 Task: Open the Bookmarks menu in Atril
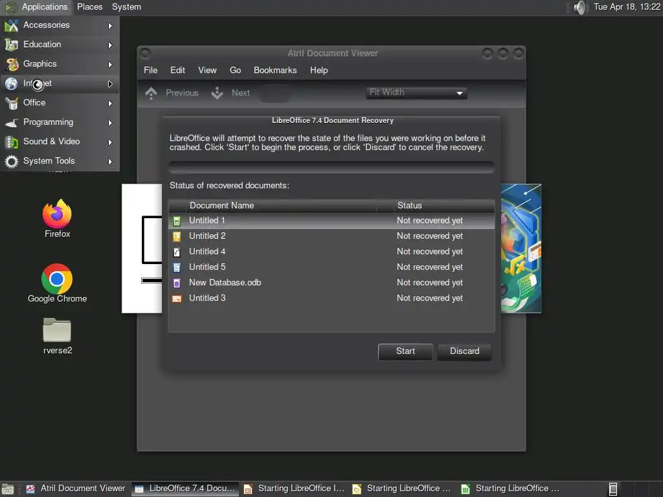275,70
